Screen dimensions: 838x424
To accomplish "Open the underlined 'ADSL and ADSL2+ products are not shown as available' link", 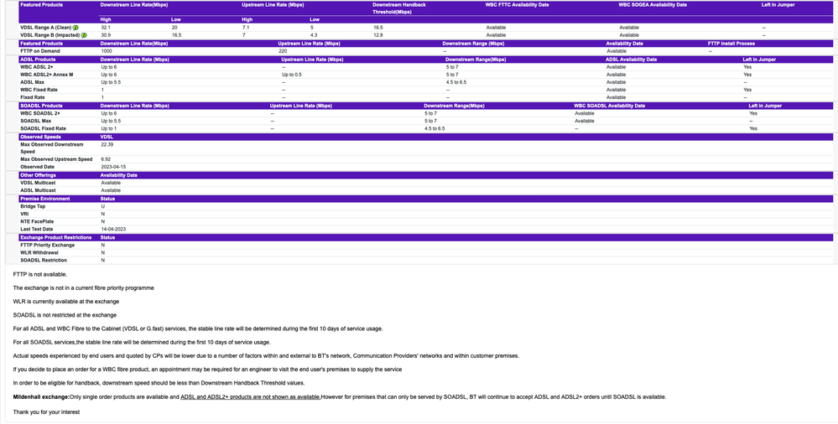I will (x=251, y=396).
